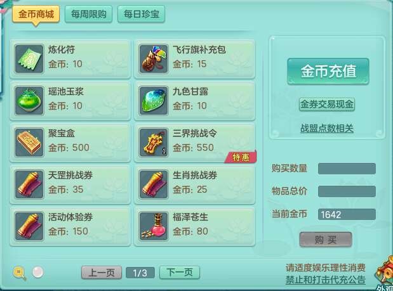
Task: Click the 金券交易现金 button
Action: tap(327, 104)
